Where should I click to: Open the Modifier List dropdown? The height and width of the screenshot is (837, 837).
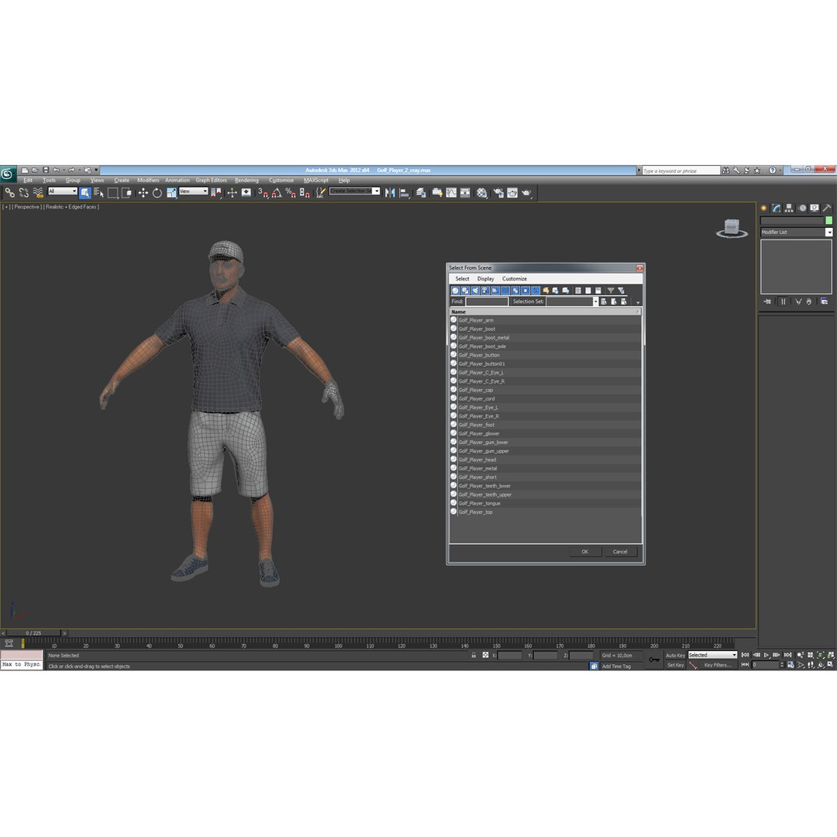click(x=796, y=232)
